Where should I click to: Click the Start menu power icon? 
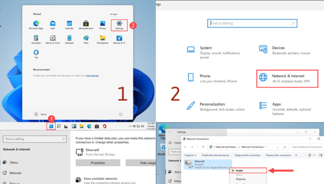(x=121, y=114)
